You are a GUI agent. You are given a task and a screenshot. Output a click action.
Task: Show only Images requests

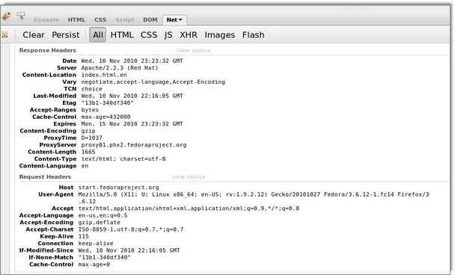[220, 35]
